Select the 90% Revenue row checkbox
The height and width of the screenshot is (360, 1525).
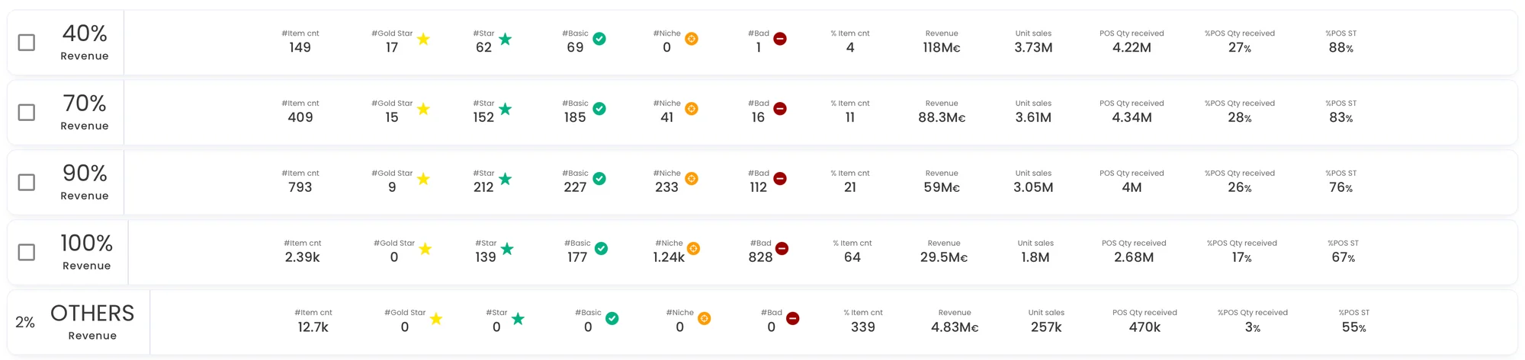coord(27,183)
